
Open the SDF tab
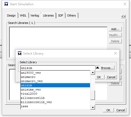pyautogui.click(x=61, y=15)
